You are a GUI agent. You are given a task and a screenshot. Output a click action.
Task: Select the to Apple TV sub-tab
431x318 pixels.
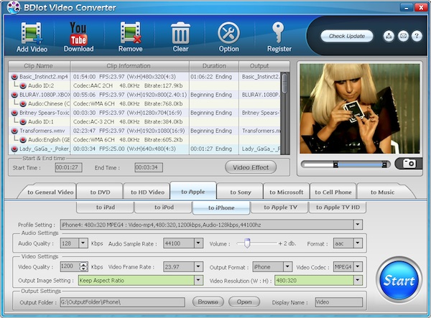pos(280,207)
